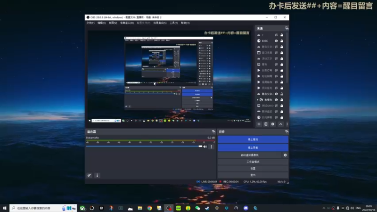This screenshot has width=377, height=212.
Task: Open virtual camera settings gear icon
Action: pos(285,155)
